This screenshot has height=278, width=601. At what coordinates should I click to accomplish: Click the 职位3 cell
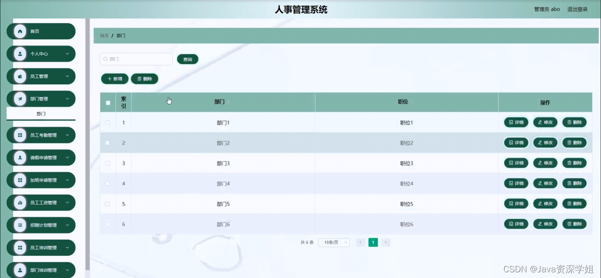[407, 163]
